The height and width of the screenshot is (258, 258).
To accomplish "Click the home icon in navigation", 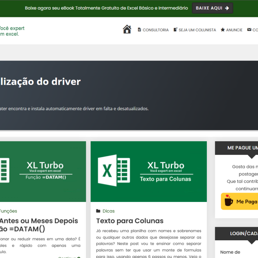I will tap(127, 29).
